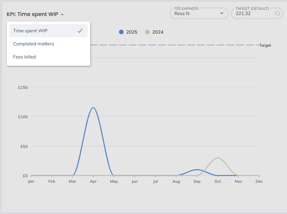This screenshot has height=214, width=287.
Task: Click the April peak on the 2025 line
Action: click(93, 108)
